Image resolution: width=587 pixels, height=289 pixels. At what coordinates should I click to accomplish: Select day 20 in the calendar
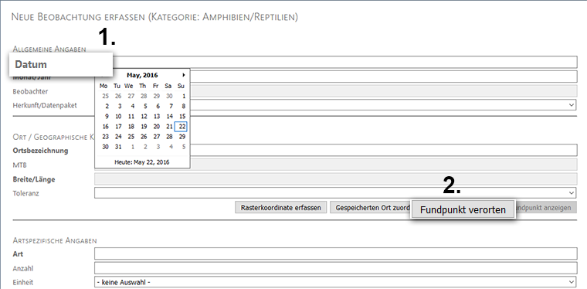click(157, 127)
